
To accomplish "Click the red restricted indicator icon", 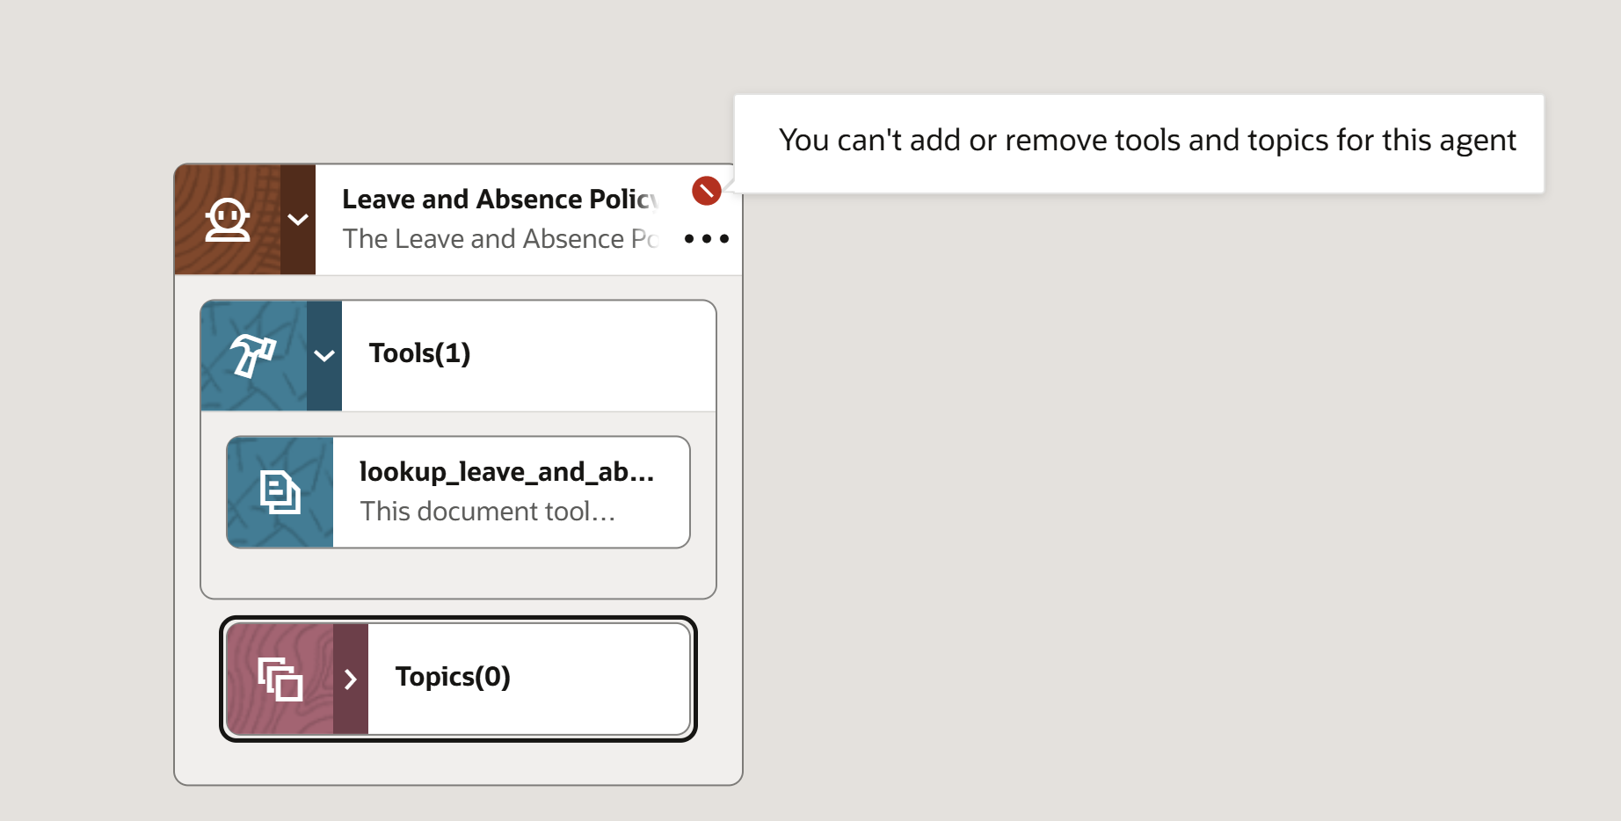I will (707, 191).
